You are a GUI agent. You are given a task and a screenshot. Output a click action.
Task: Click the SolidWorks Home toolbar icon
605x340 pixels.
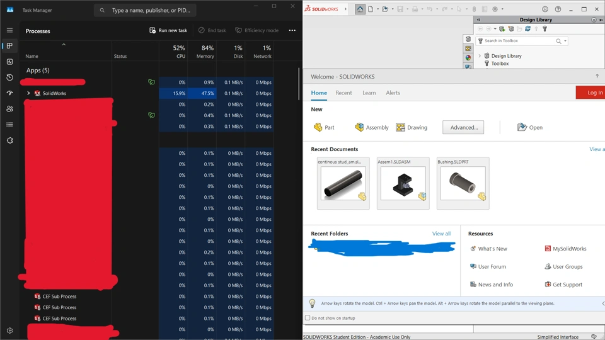point(360,9)
